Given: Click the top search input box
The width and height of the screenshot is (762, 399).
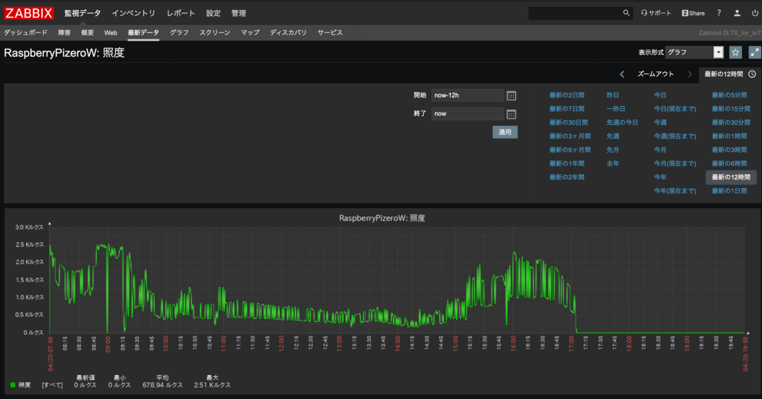Looking at the screenshot, I should click(x=574, y=13).
